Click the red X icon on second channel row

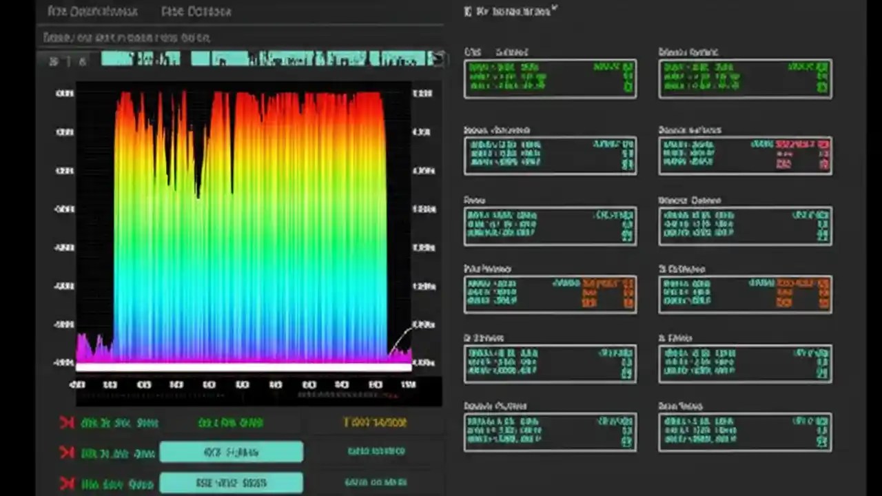(67, 453)
